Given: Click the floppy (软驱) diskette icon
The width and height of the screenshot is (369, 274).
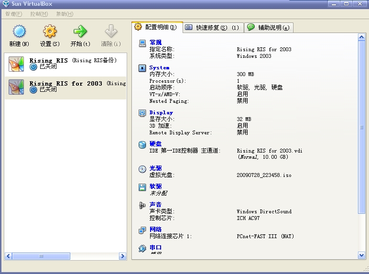Looking at the screenshot, I should click(142, 187).
